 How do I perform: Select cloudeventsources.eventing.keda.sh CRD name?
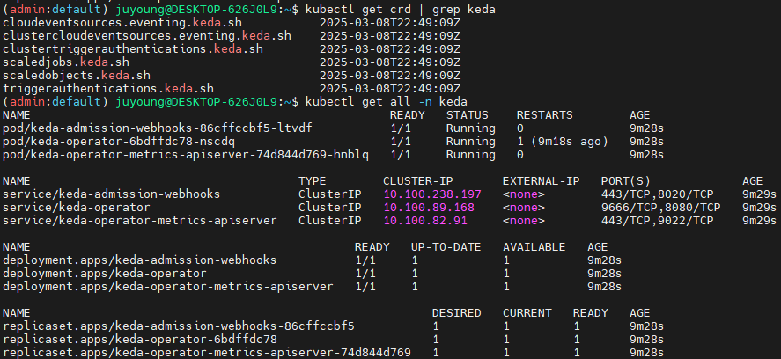tap(122, 22)
